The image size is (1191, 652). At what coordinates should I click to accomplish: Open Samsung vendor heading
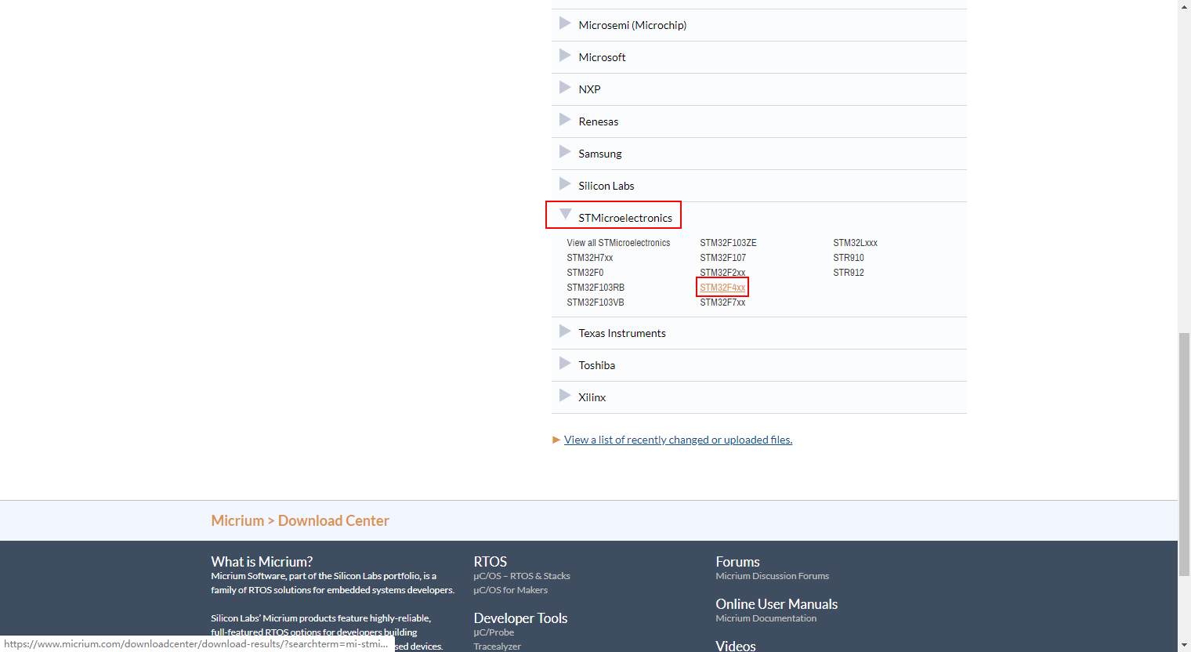click(x=599, y=154)
